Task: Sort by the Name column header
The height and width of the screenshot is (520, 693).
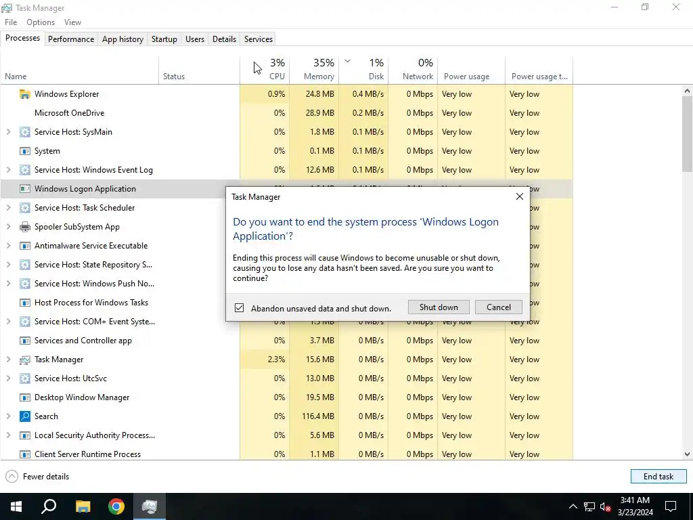Action: coord(80,70)
